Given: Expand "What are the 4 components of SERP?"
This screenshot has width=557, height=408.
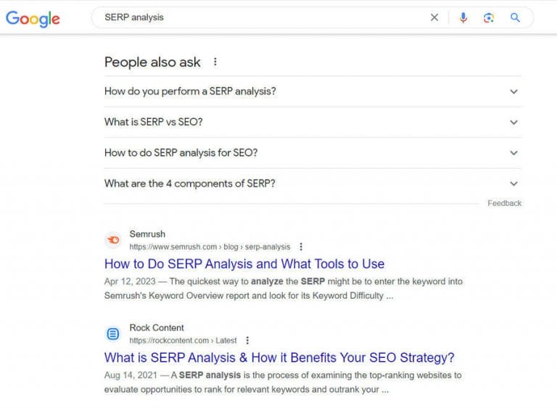Looking at the screenshot, I should coord(513,184).
